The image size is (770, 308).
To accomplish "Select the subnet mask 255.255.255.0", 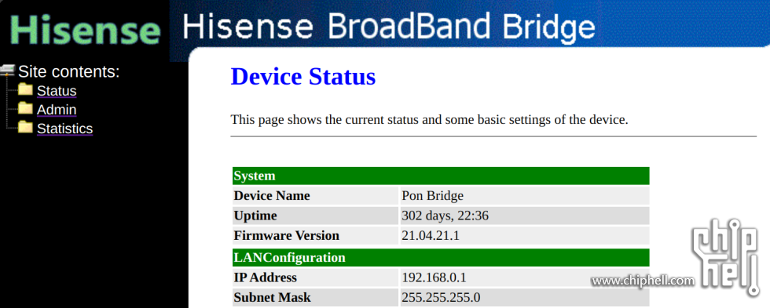I will [441, 297].
